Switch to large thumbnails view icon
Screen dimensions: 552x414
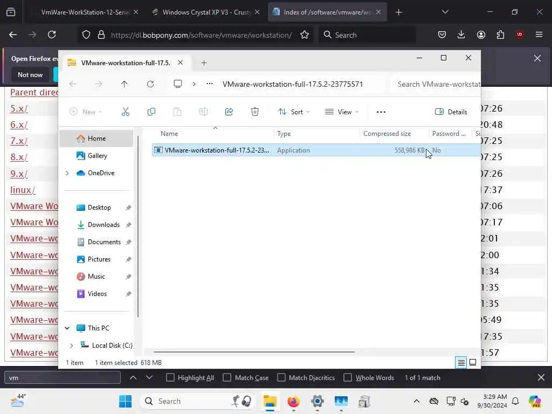click(x=473, y=362)
